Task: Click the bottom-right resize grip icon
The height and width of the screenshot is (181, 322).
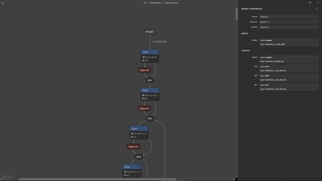Action: pyautogui.click(x=236, y=179)
